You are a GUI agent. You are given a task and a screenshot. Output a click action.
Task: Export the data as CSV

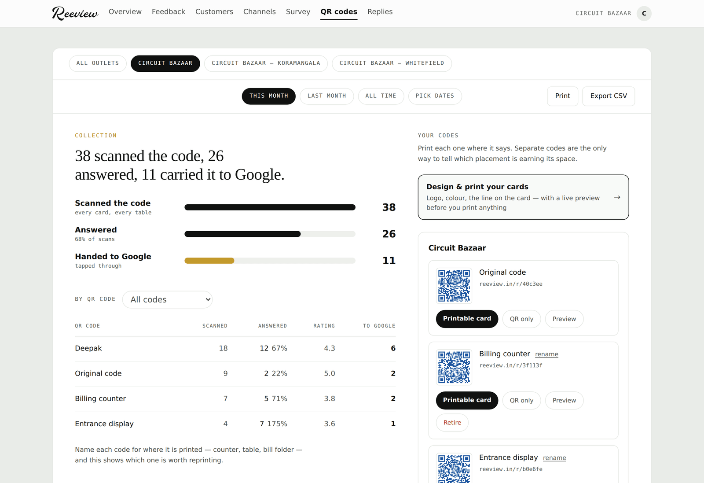pyautogui.click(x=609, y=96)
